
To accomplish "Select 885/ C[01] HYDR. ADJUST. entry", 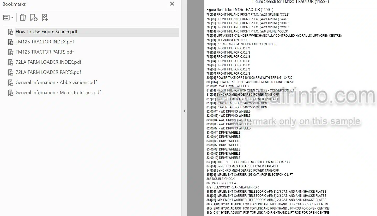I will coord(268,213).
